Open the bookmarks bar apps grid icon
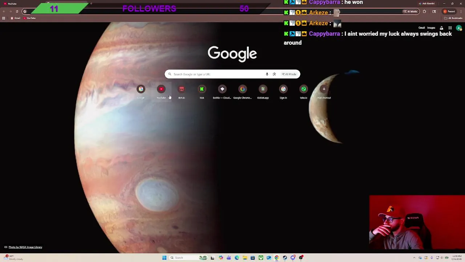Screen dimensions: 465x262 [4, 18]
